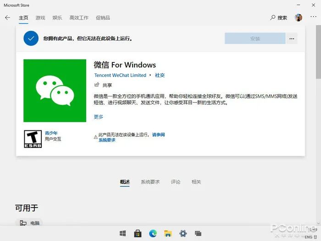
Task: Open Settings gear from taskbar
Action: [183, 233]
